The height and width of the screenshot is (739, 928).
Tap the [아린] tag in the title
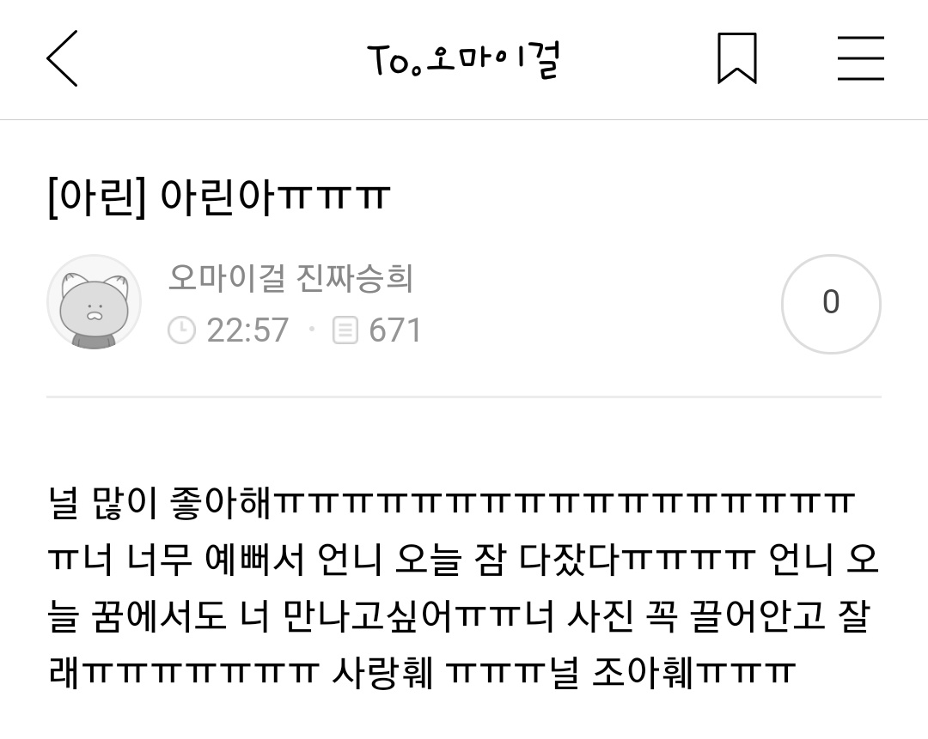96,197
